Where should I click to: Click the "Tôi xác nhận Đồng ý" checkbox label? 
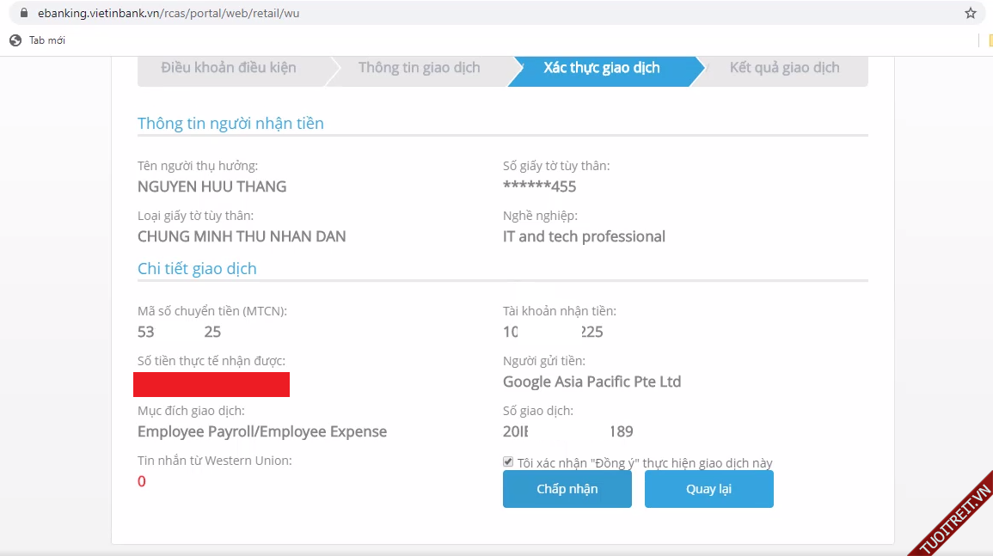(645, 463)
